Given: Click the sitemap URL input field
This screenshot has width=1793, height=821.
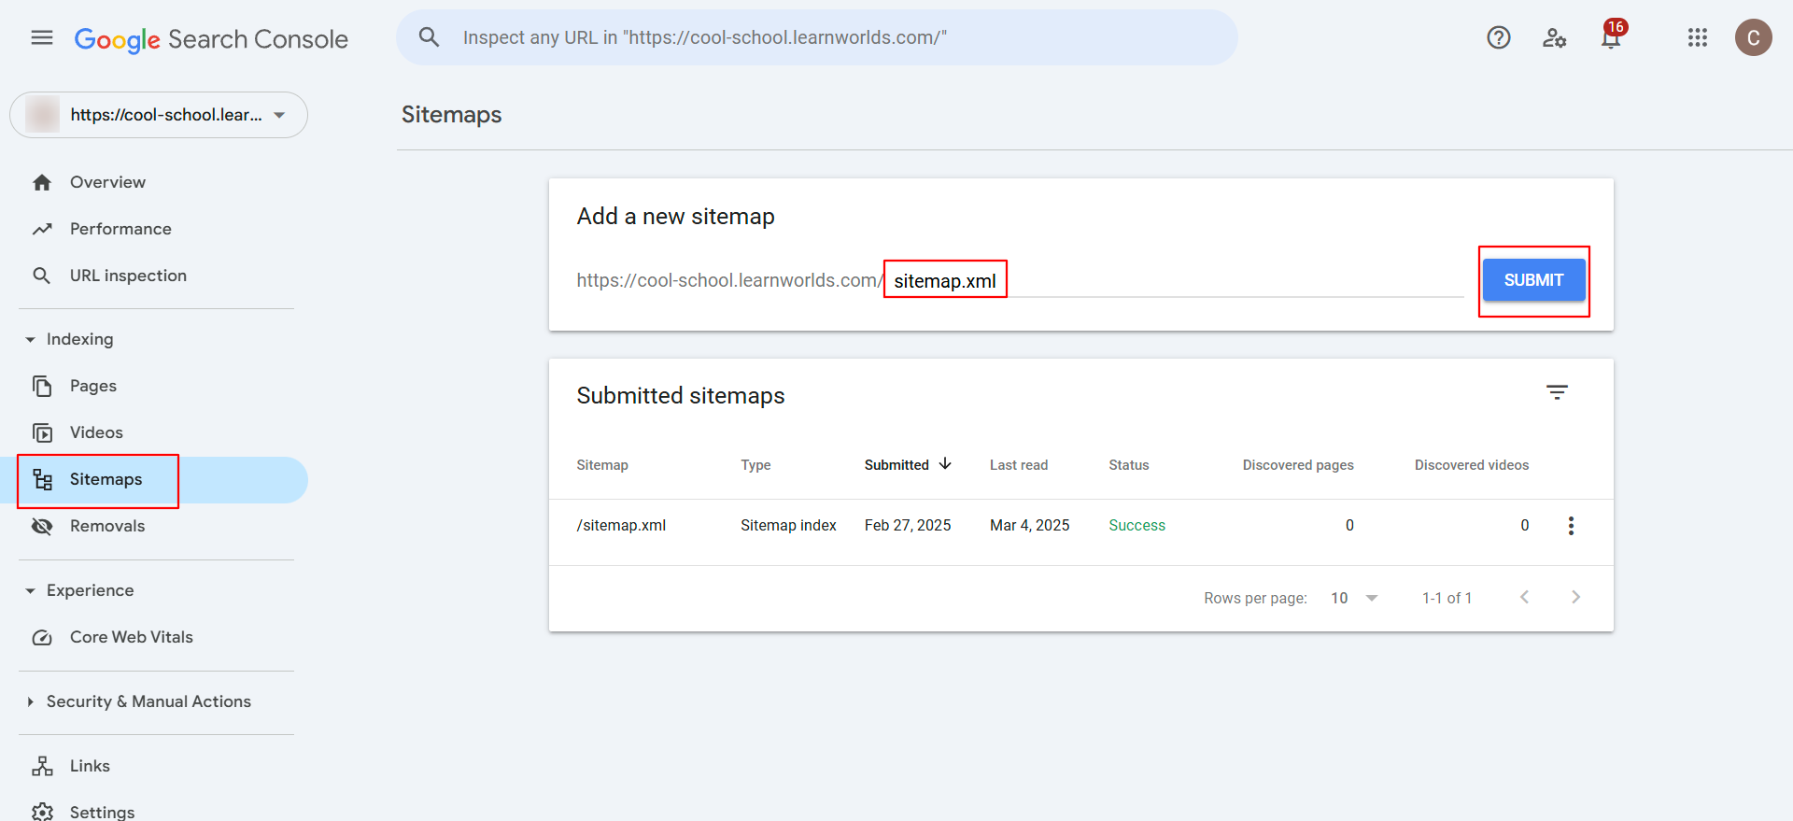Looking at the screenshot, I should (1175, 280).
